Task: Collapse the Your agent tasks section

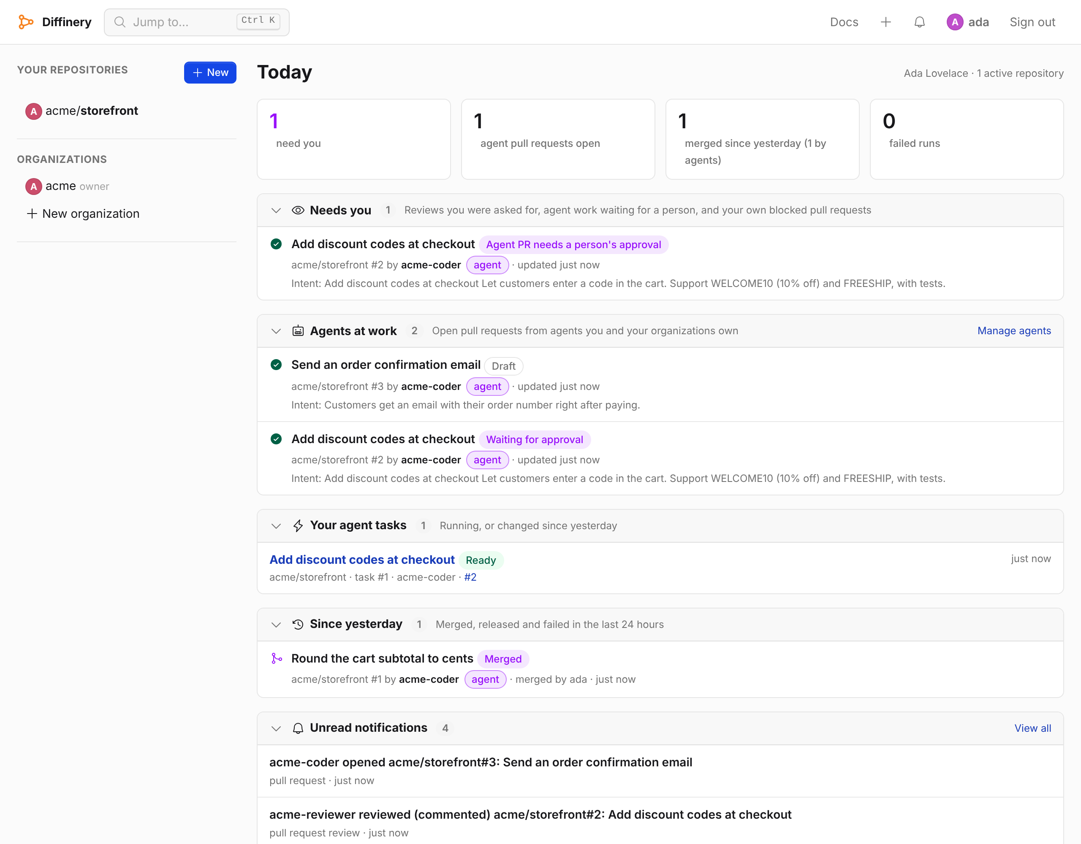Action: click(276, 525)
